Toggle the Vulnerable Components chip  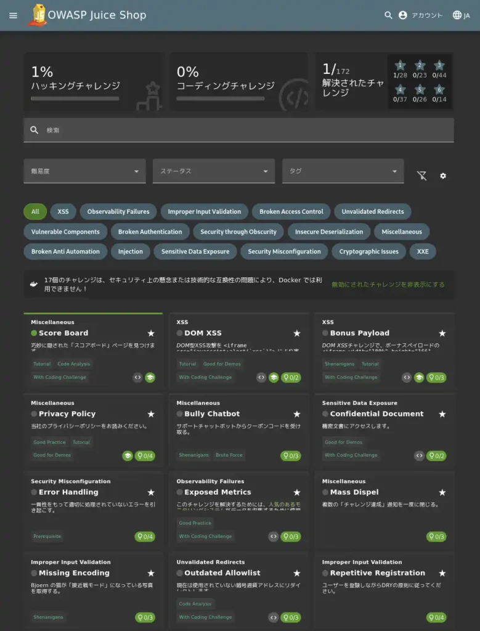click(65, 232)
